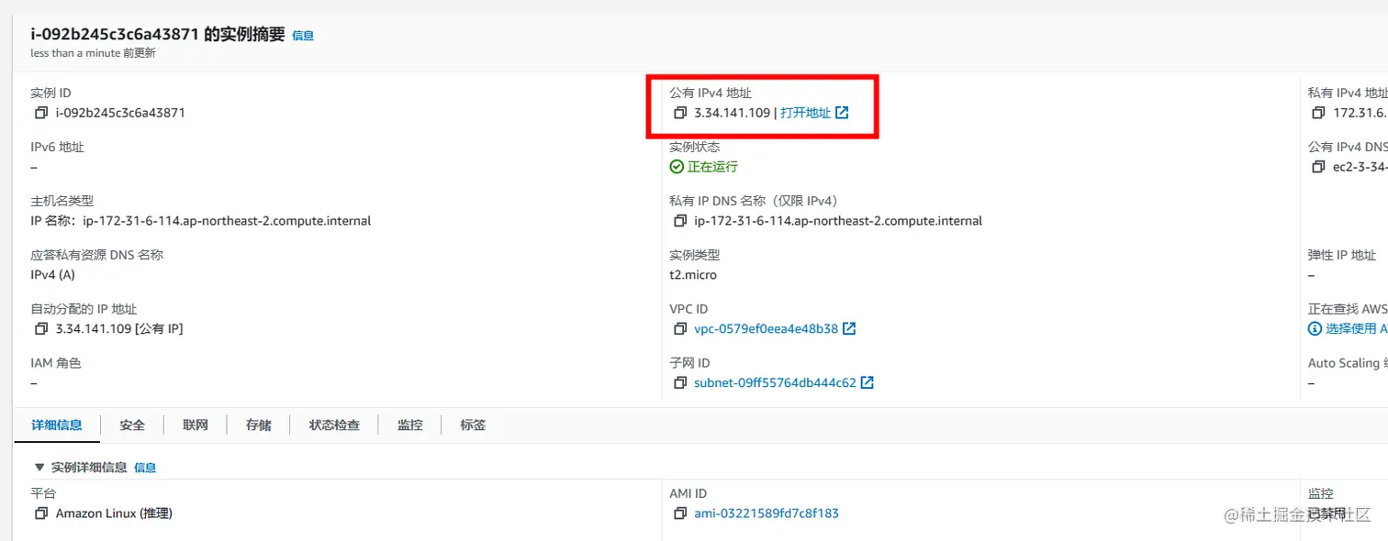This screenshot has height=541, width=1388.
Task: Open 信息 link beside 实例摘要 heading
Action: pyautogui.click(x=303, y=36)
